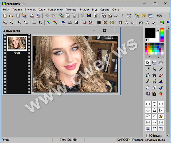Select the Фон layer thumbnail
Viewport: 171px width, 143px height.
tap(17, 43)
